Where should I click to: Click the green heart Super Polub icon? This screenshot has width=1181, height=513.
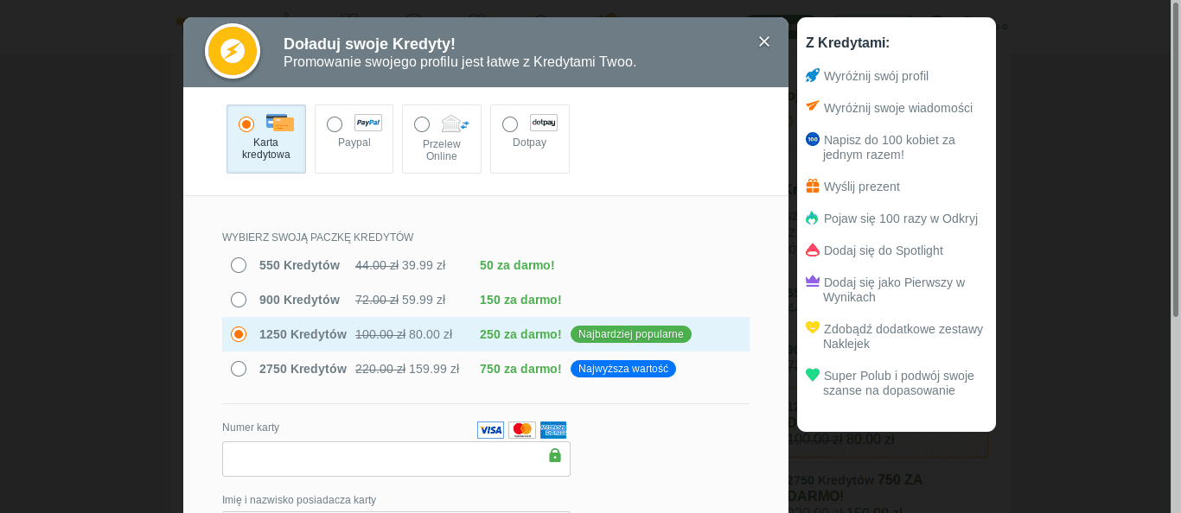pyautogui.click(x=813, y=375)
